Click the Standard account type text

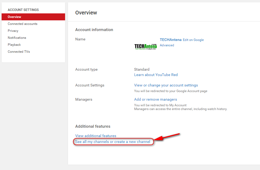pyautogui.click(x=142, y=69)
